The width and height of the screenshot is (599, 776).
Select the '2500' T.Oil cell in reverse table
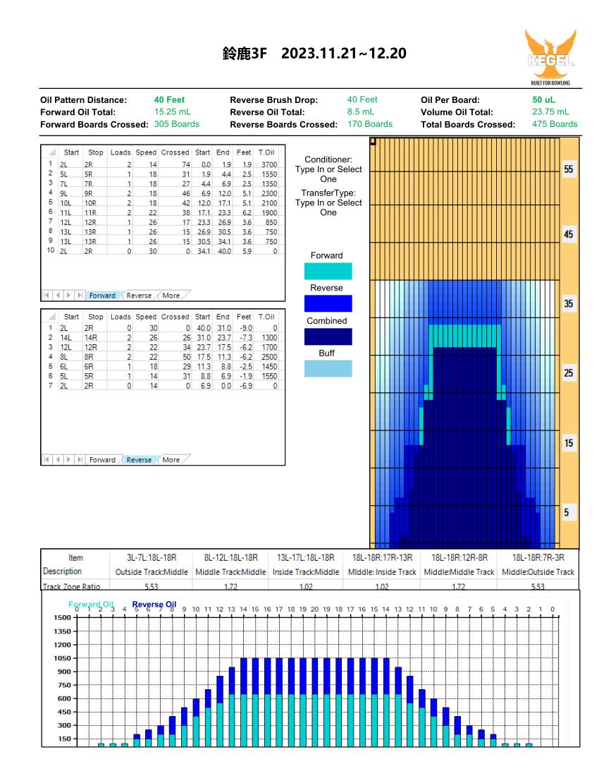point(269,357)
